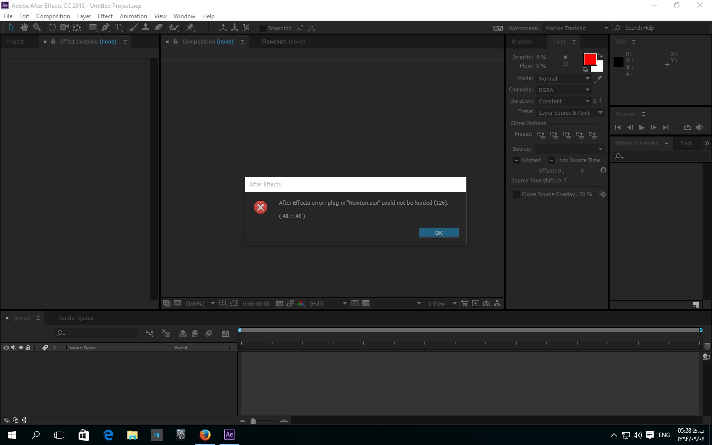Open the clone Source dropdown
This screenshot has width=712, height=445.
point(570,149)
